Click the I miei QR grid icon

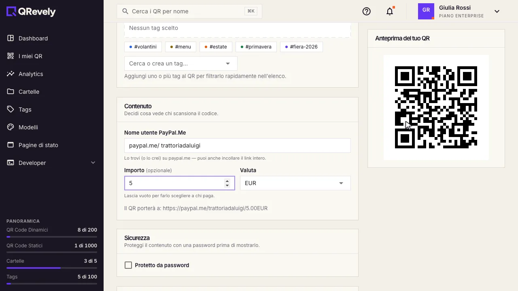(11, 56)
